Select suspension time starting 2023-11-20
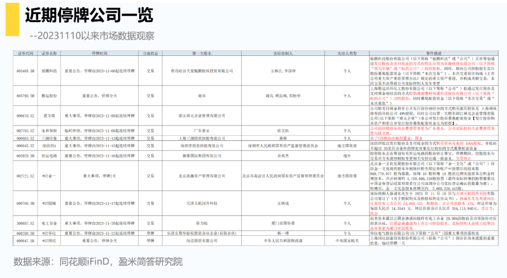 point(99,223)
